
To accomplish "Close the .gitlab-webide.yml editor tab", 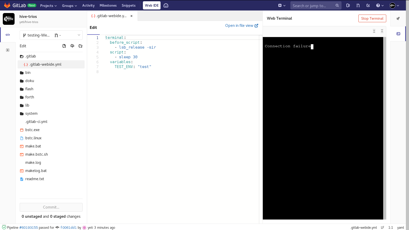I will pos(131,16).
